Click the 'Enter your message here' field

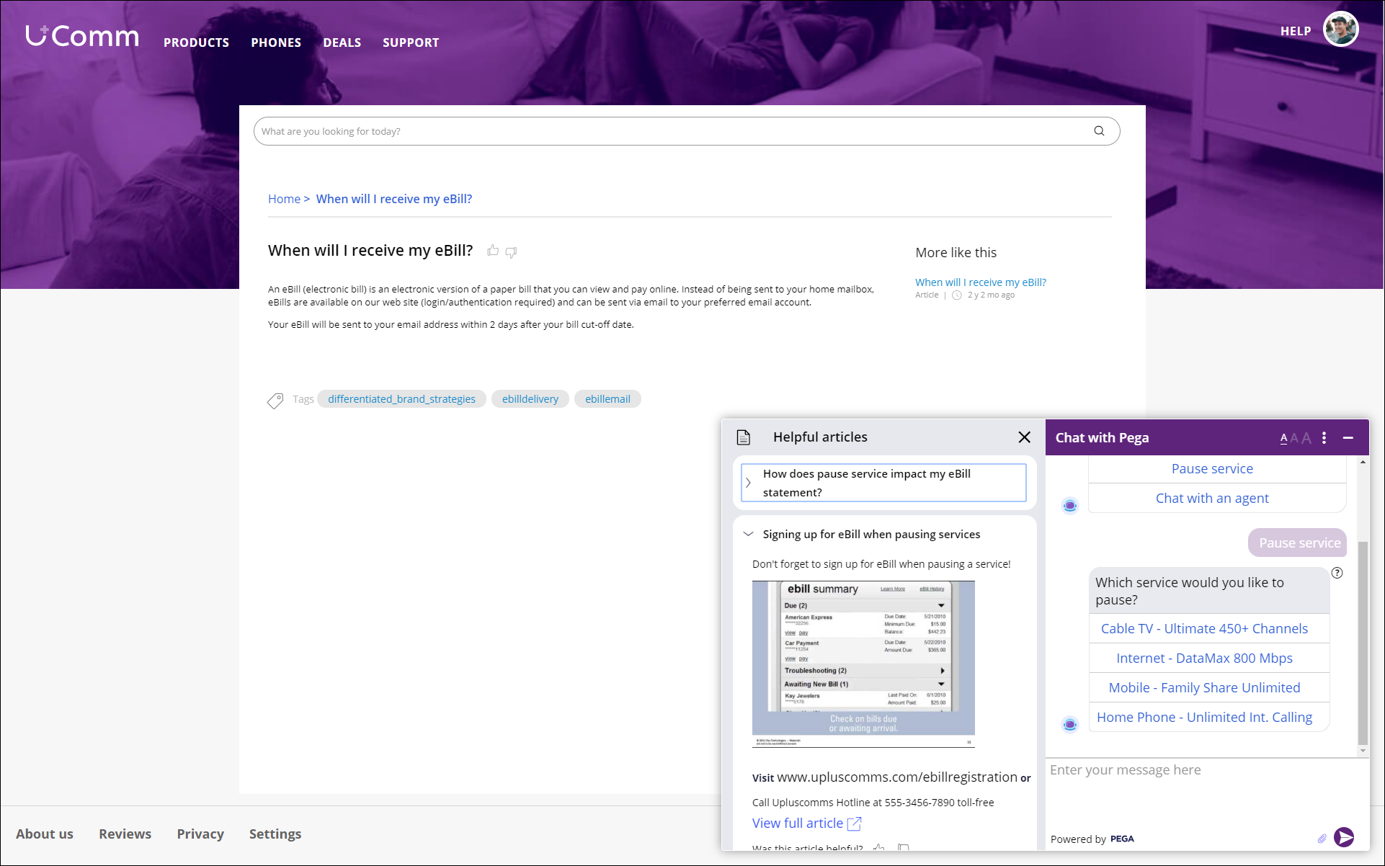(x=1182, y=770)
